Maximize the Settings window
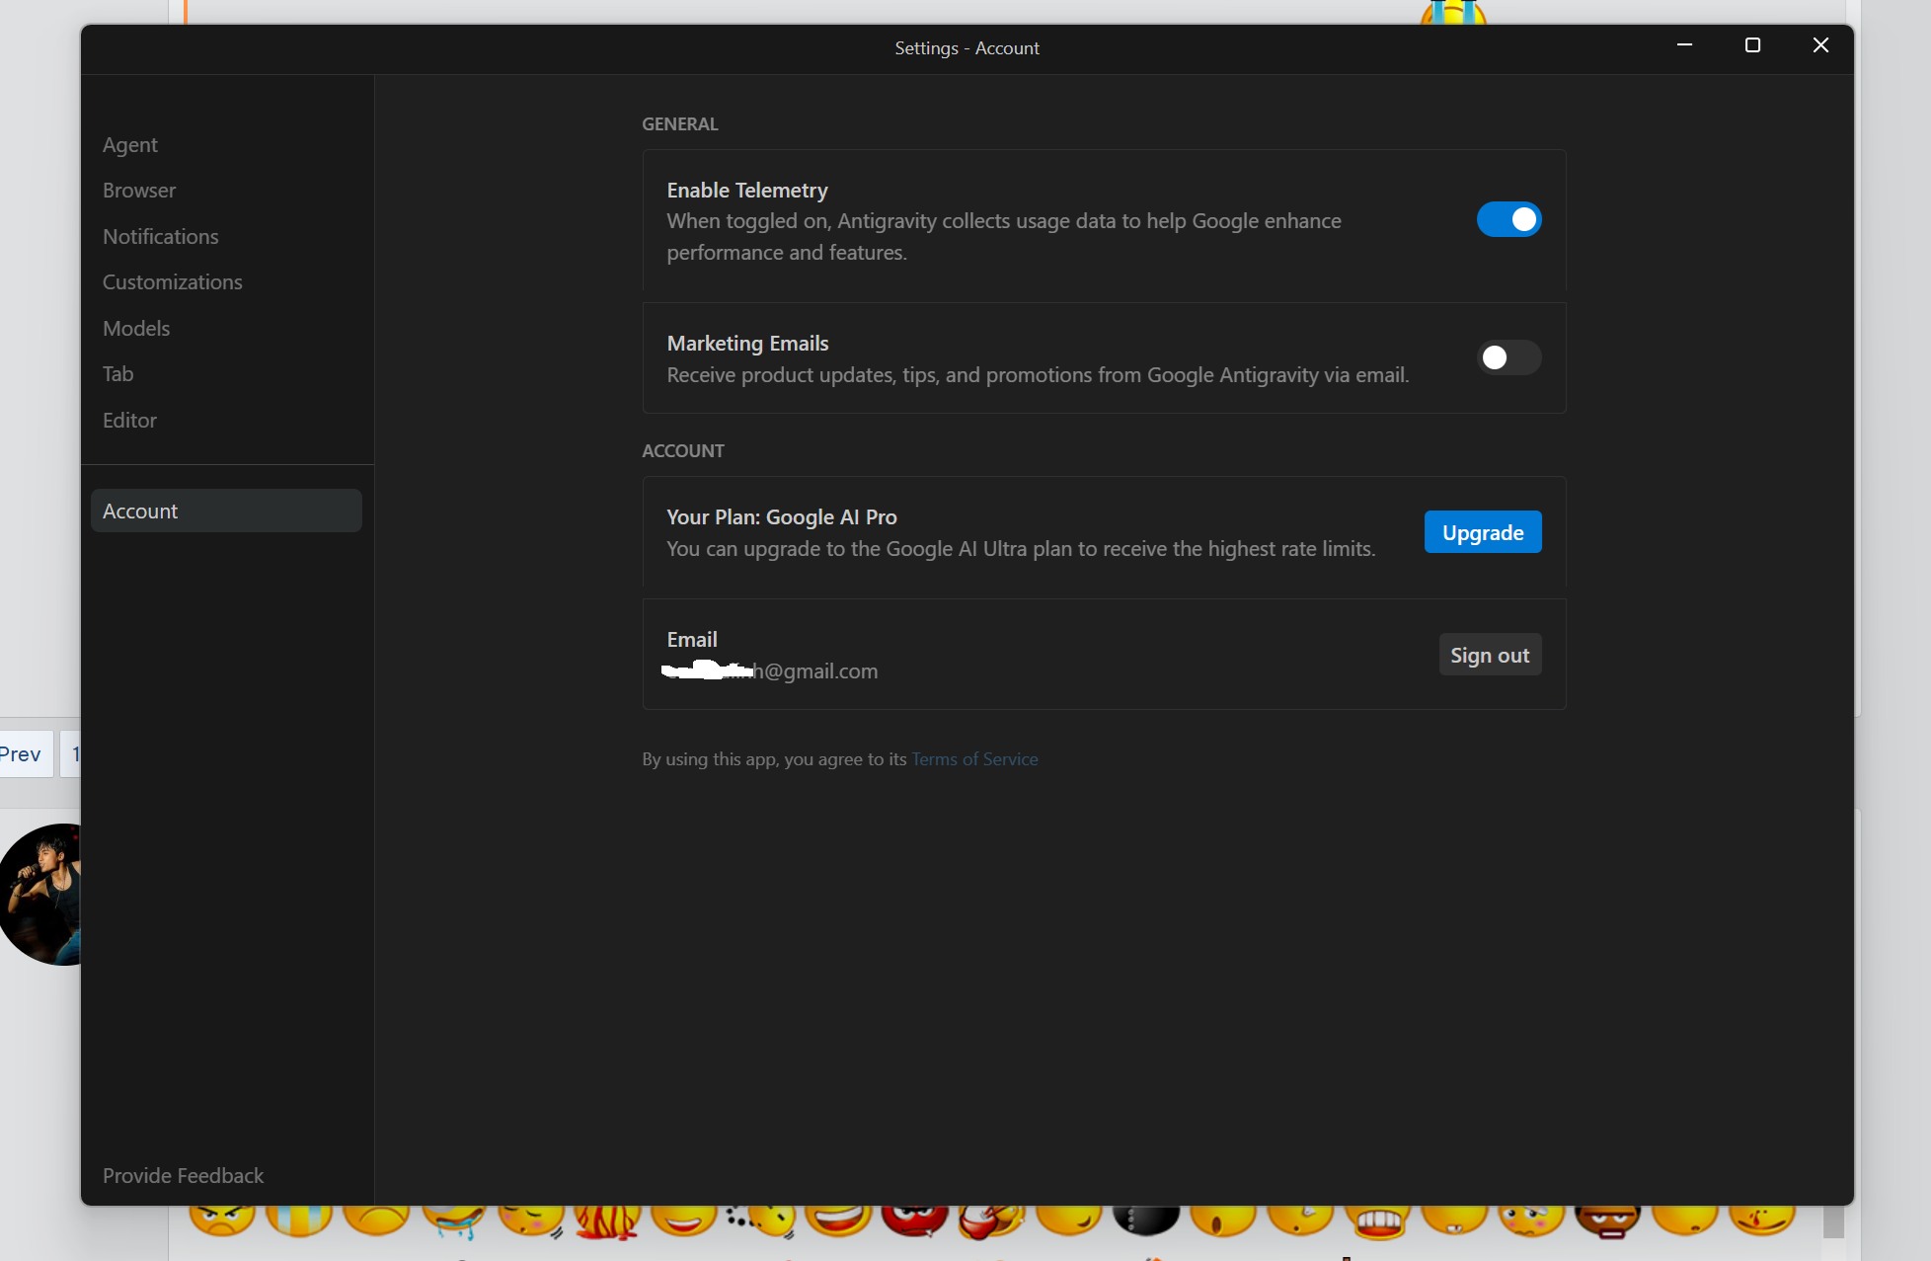This screenshot has height=1261, width=1931. coord(1753,45)
